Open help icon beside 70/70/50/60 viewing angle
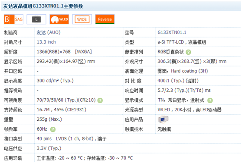242x163 pixels. point(100,100)
